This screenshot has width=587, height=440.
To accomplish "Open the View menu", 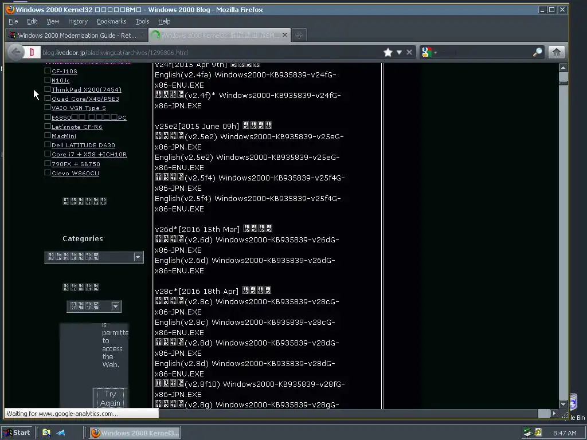I will coord(53,21).
